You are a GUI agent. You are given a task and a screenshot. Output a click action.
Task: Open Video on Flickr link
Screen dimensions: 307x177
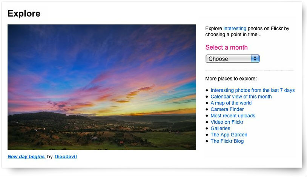click(x=227, y=122)
